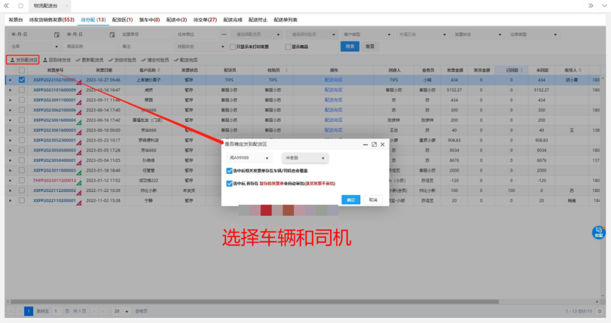
Task: Click the blue 确定 button in dialog
Action: pyautogui.click(x=351, y=200)
